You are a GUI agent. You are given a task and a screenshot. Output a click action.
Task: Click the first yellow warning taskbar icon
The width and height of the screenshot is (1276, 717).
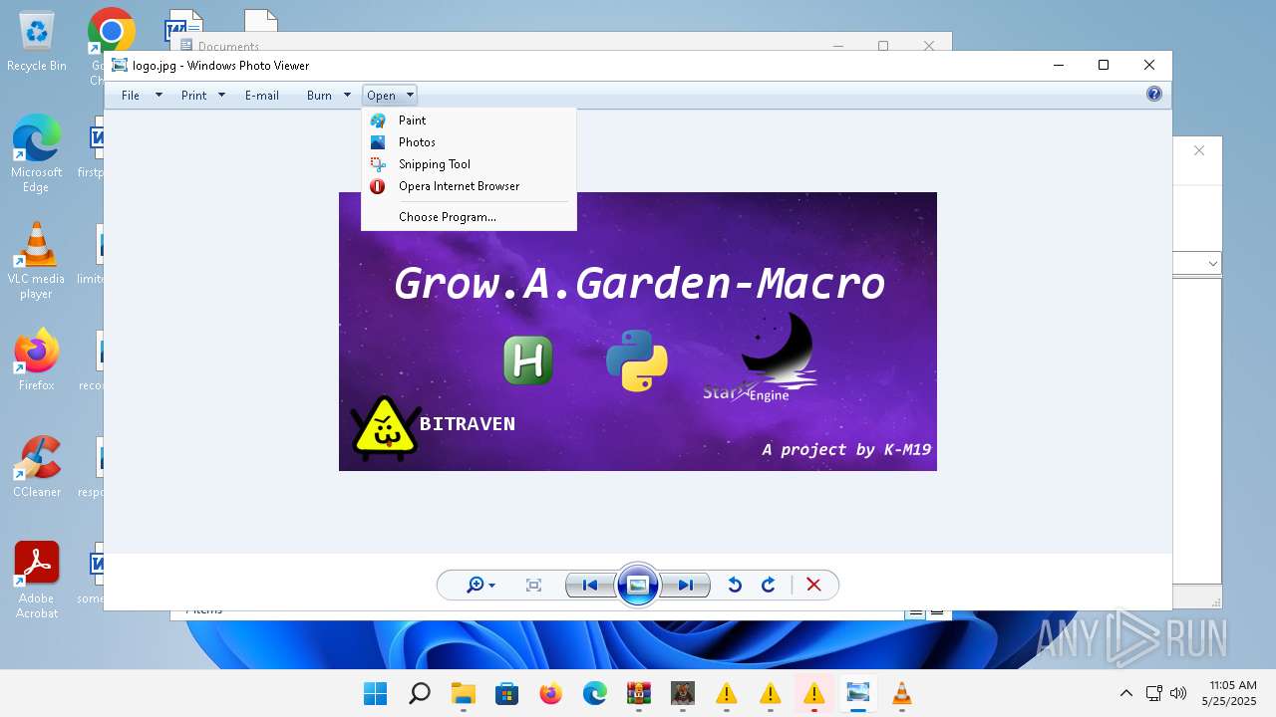tap(727, 694)
